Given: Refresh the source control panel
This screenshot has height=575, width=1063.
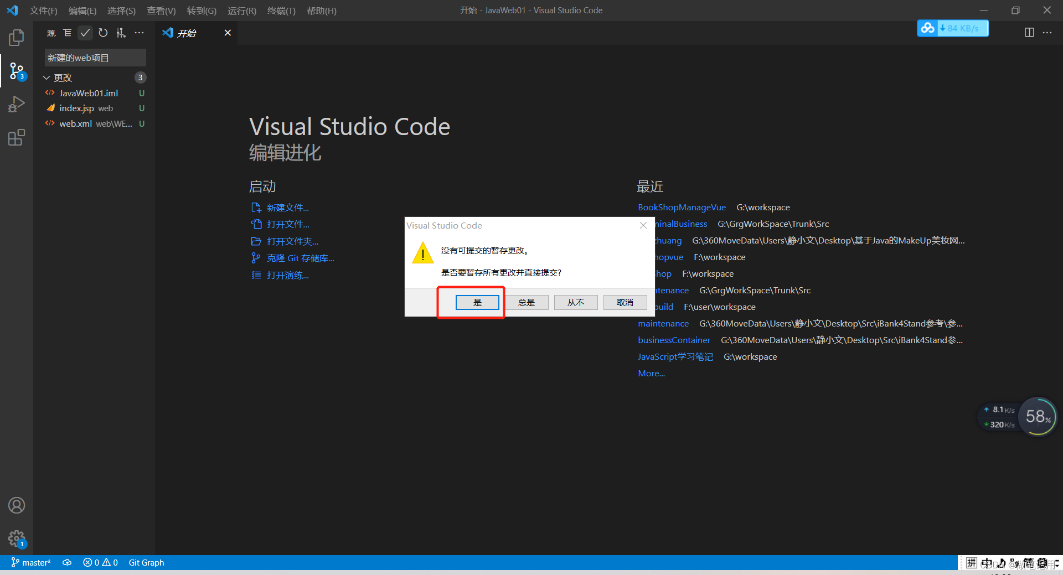Looking at the screenshot, I should [103, 33].
